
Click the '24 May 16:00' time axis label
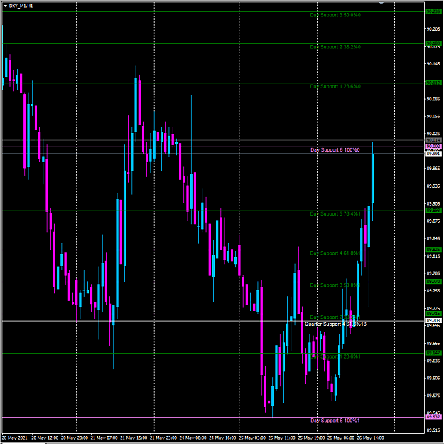(222, 438)
